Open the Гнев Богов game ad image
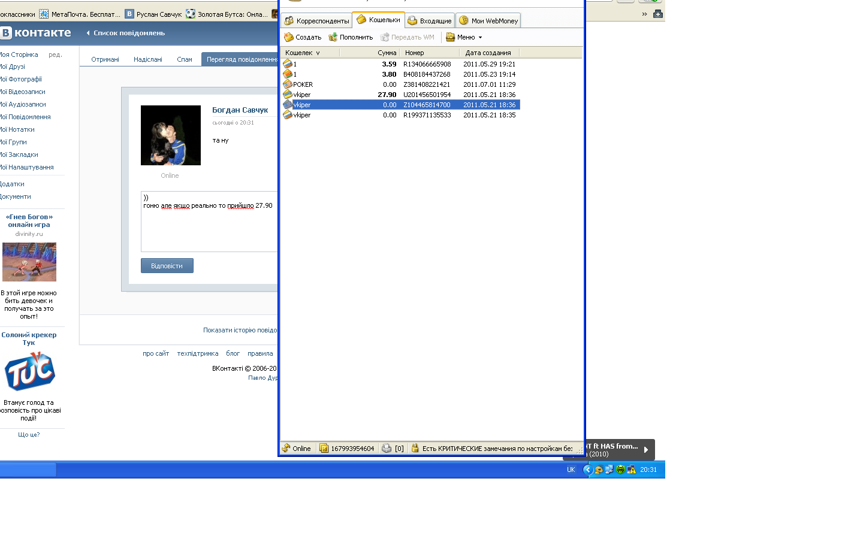The width and height of the screenshot is (863, 539). [29, 262]
